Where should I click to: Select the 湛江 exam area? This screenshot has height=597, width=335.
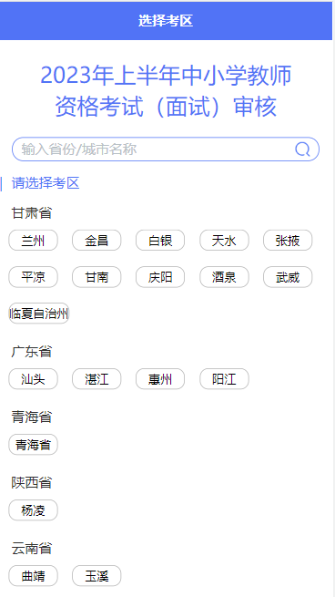(x=96, y=379)
